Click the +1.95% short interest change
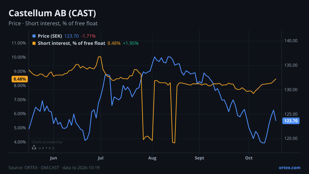The height and width of the screenshot is (174, 309). pyautogui.click(x=131, y=43)
